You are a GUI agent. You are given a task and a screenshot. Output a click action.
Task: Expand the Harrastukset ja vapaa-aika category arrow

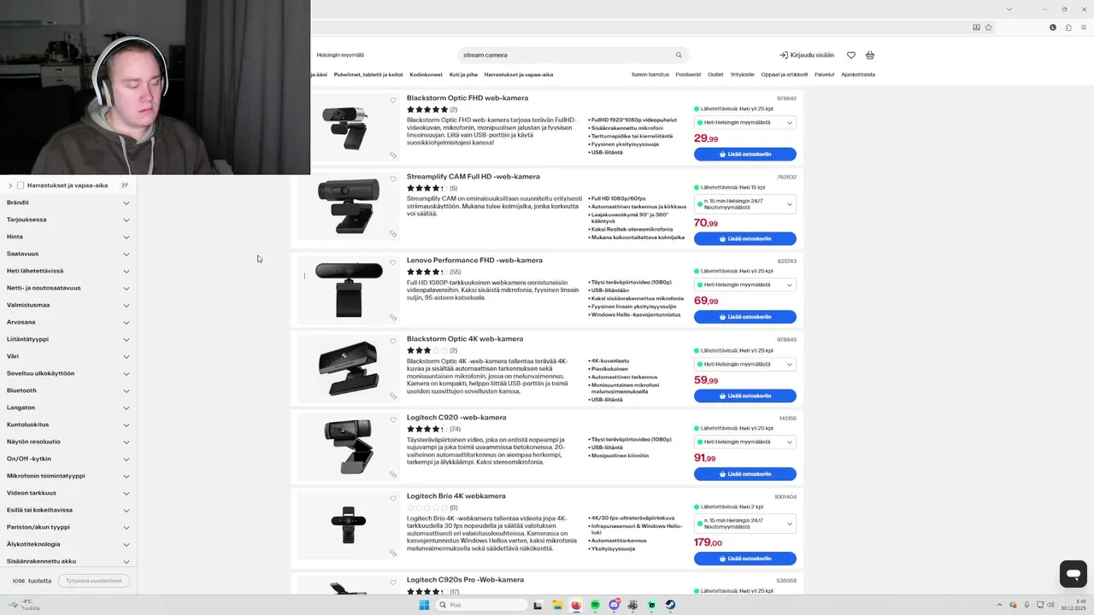tap(10, 185)
